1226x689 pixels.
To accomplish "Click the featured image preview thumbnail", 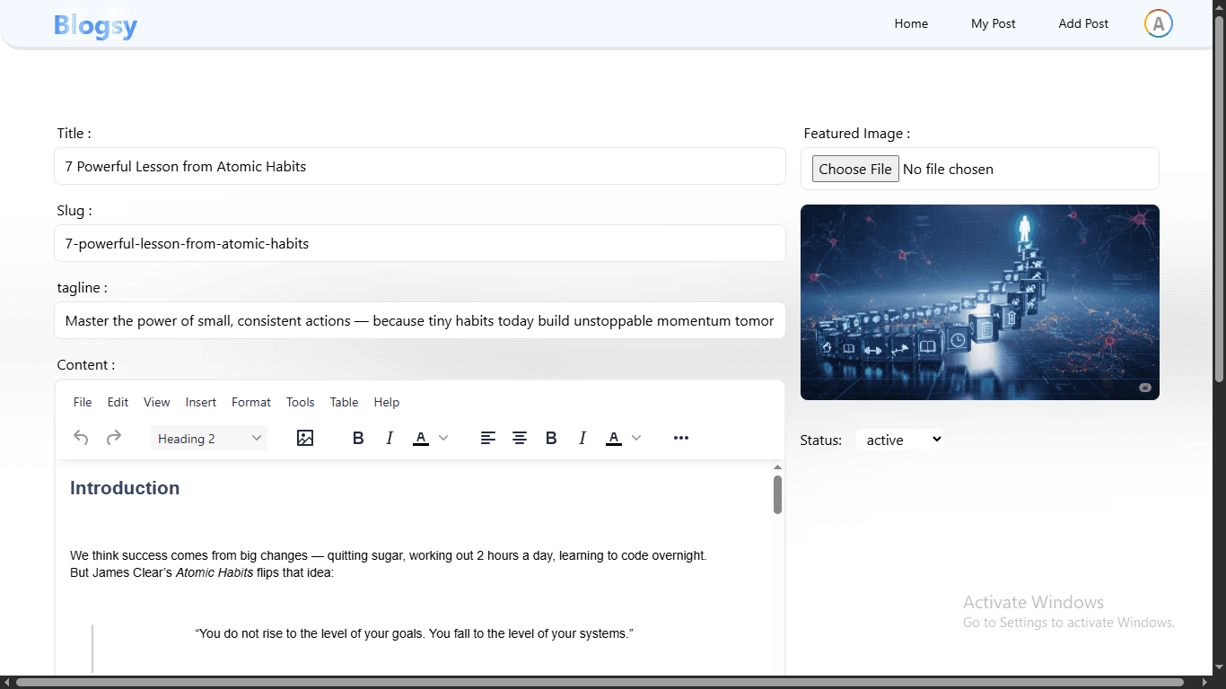I will tap(980, 301).
